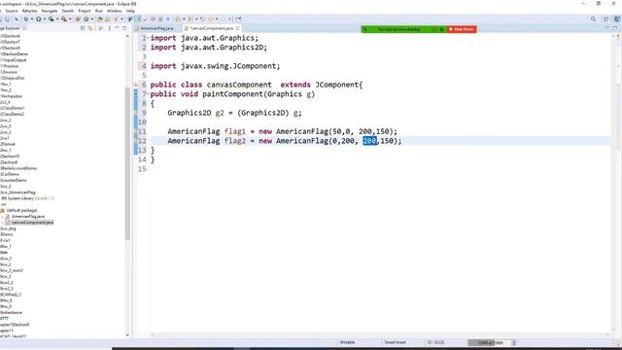Open the Package Explorer view menu
This screenshot has width=622, height=350.
click(110, 28)
